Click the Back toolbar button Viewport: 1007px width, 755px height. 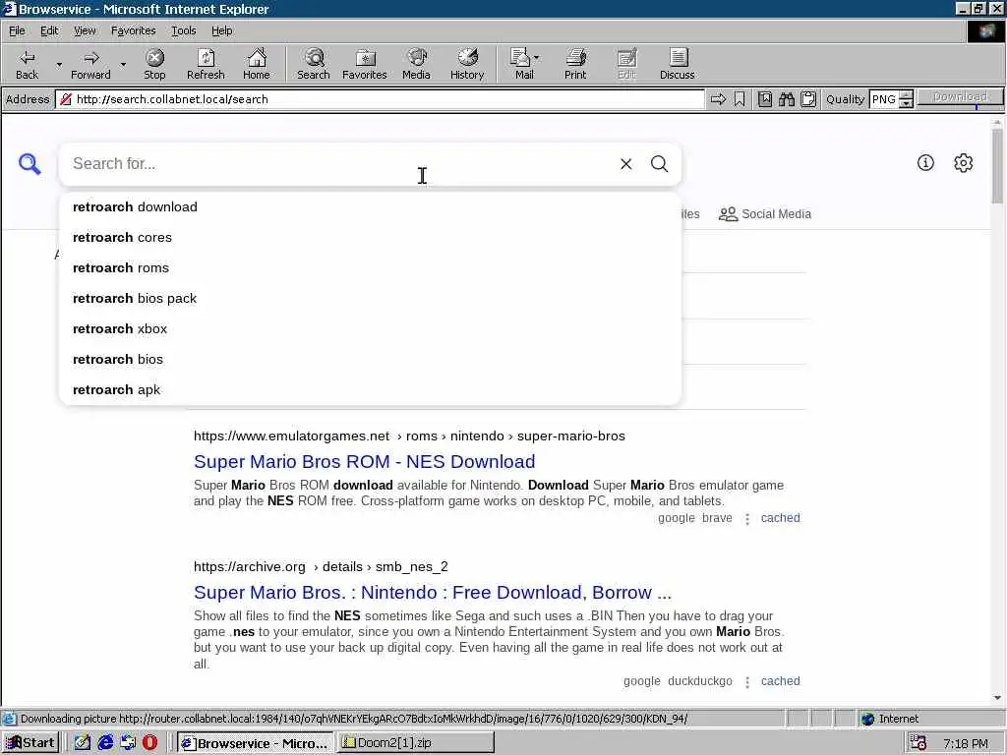pyautogui.click(x=27, y=64)
